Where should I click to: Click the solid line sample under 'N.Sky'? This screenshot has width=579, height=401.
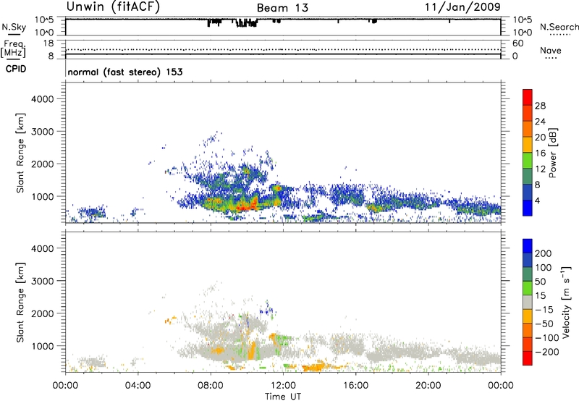[x=14, y=34]
